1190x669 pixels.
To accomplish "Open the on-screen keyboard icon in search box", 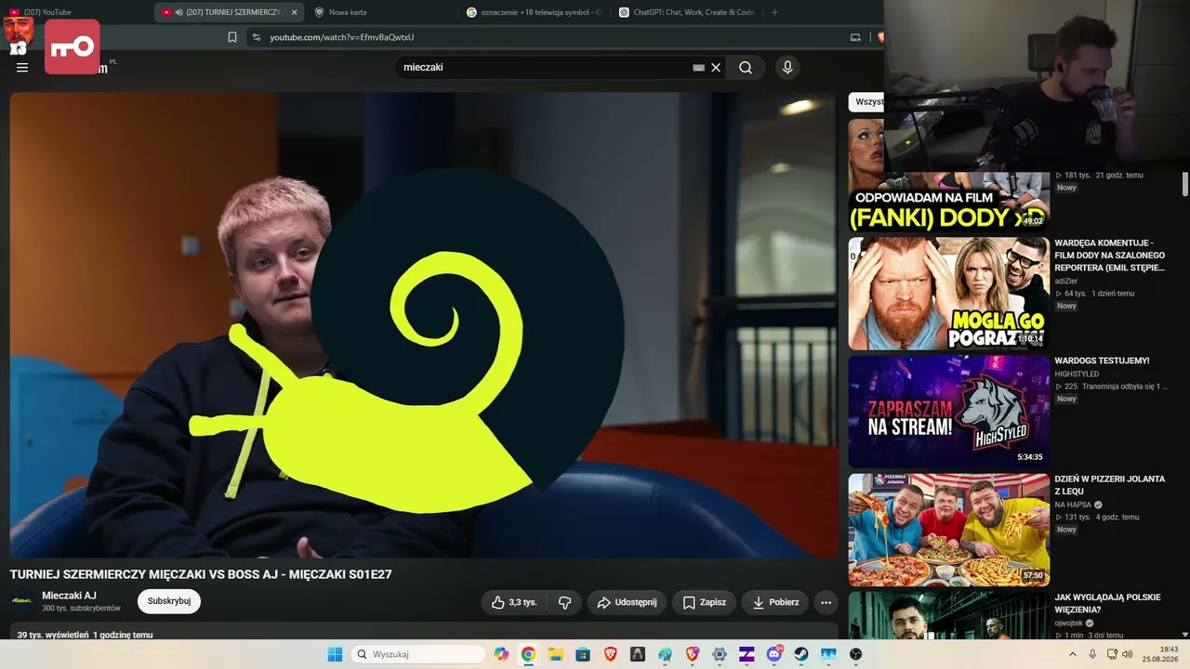I will [x=698, y=67].
